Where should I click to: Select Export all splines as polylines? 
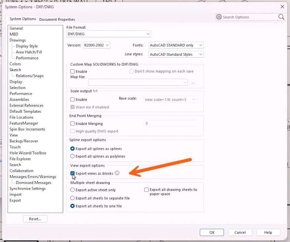coord(73,156)
